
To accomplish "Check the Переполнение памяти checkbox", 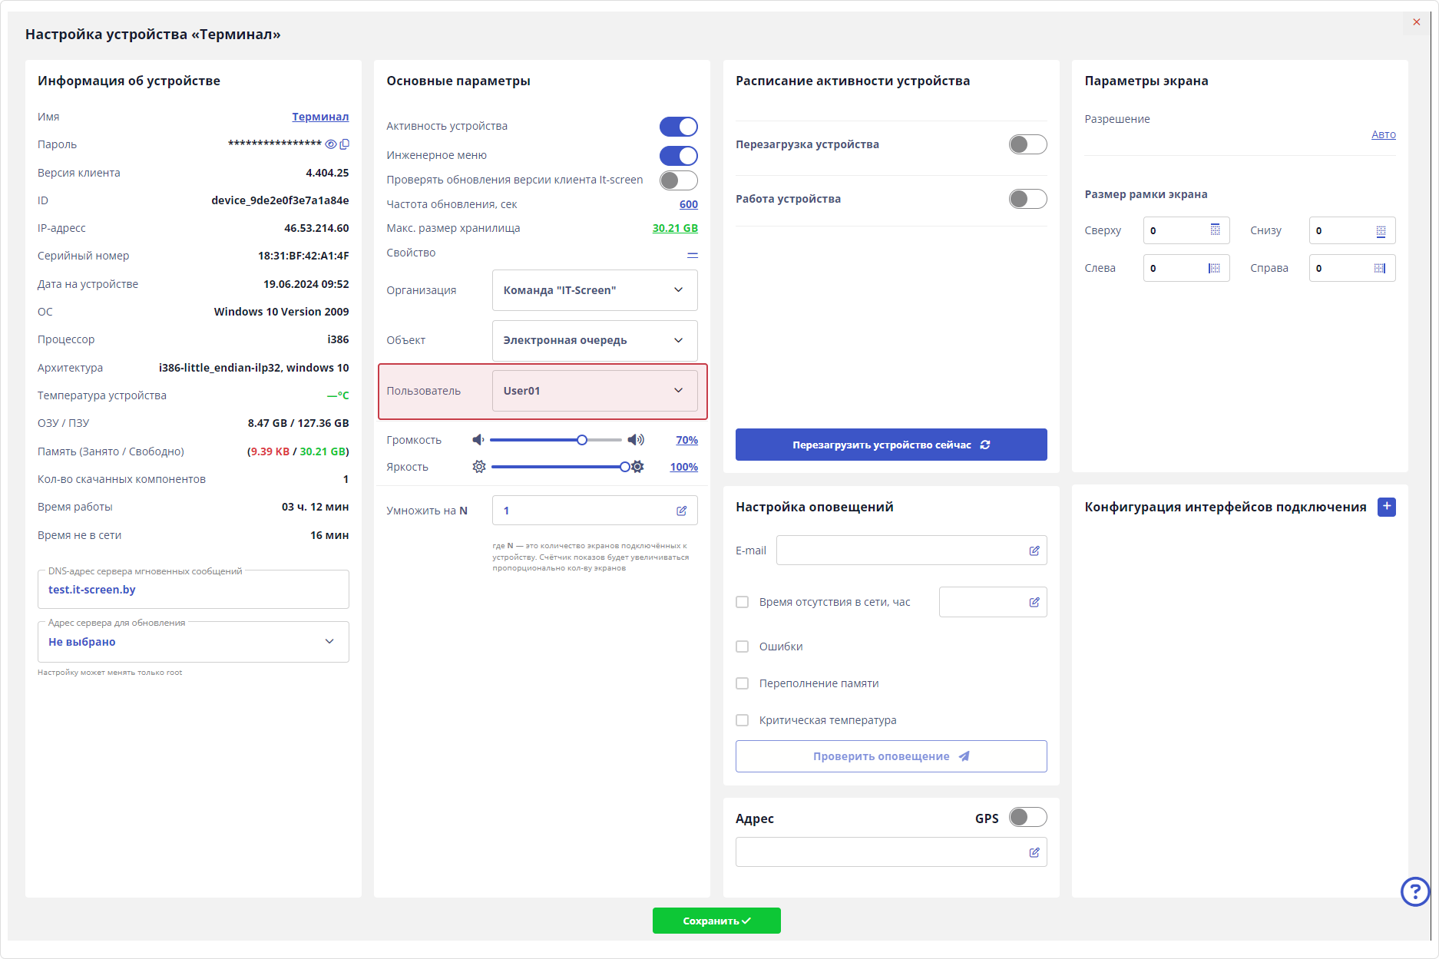I will click(x=743, y=683).
